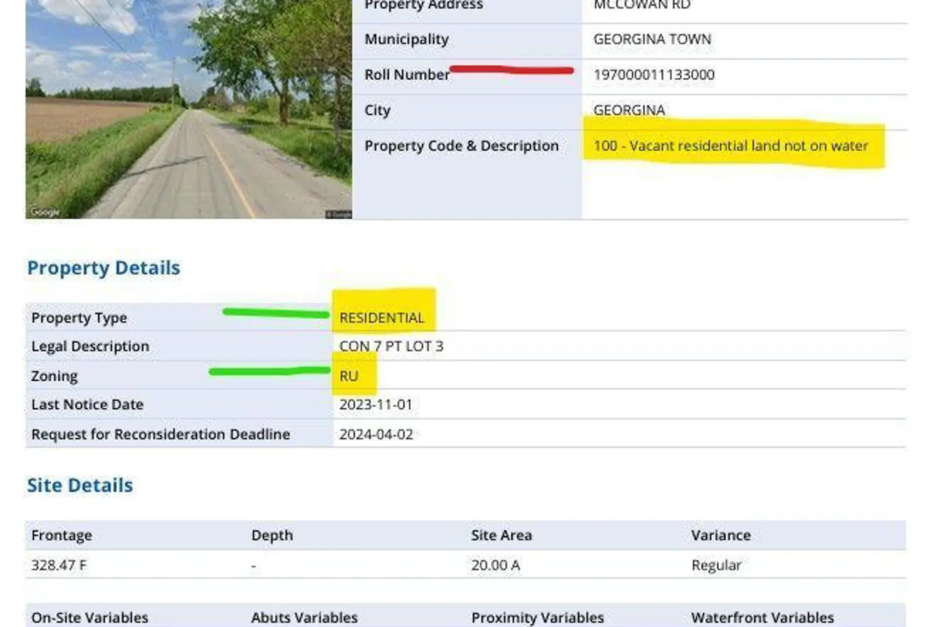Click the highlighted 'Vacant residential land' description
The width and height of the screenshot is (940, 627).
(730, 146)
